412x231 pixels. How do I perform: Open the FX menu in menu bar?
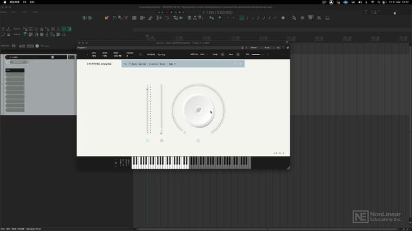pyautogui.click(x=24, y=2)
